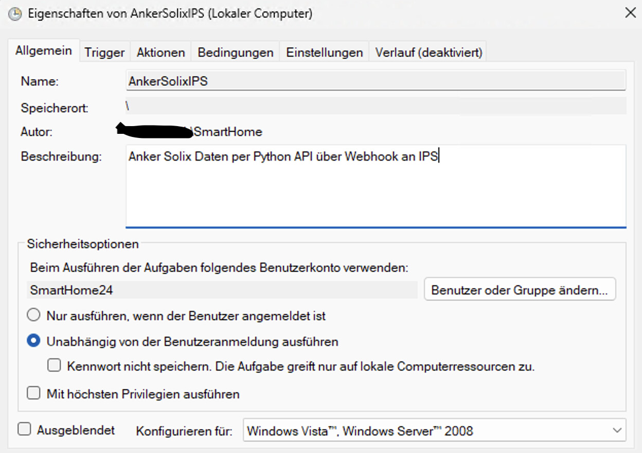Show the Bedingungen tab
This screenshot has height=453, width=642.
235,53
